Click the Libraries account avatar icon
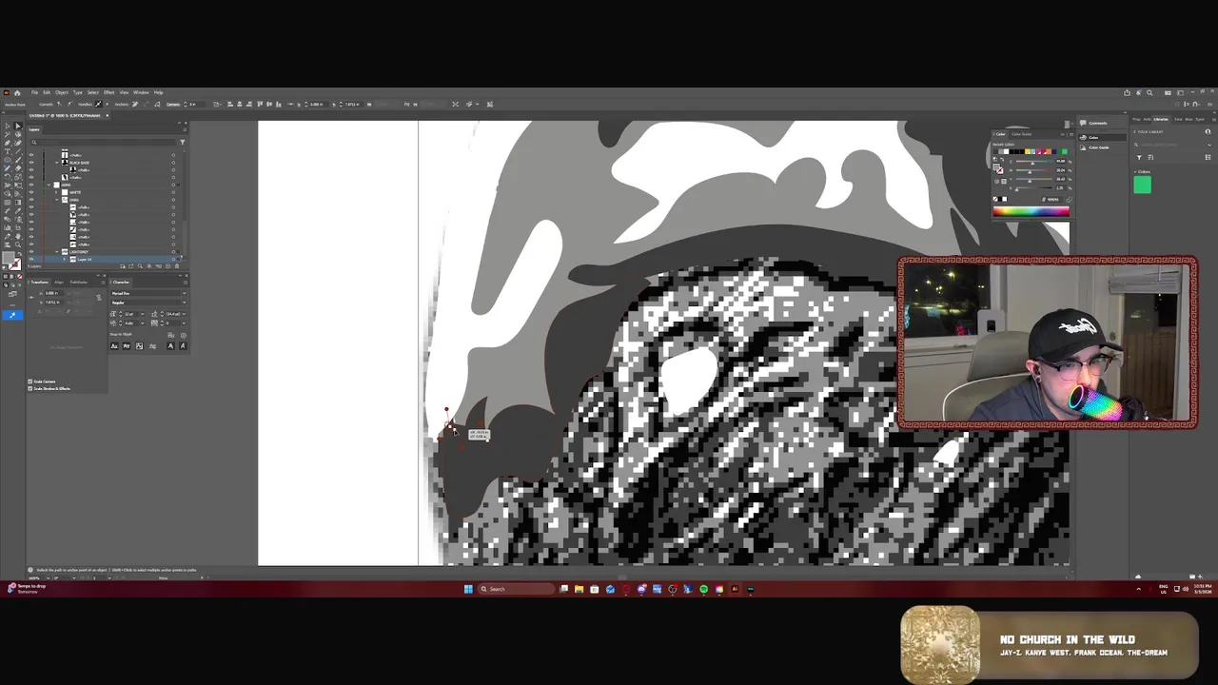This screenshot has width=1218, height=685. 1208,131
